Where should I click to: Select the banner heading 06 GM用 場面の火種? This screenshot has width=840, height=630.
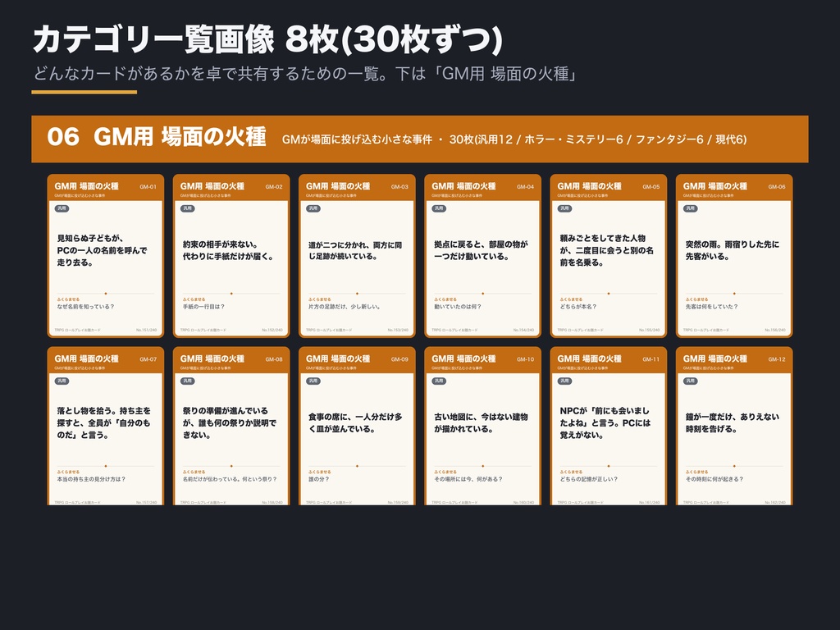157,137
